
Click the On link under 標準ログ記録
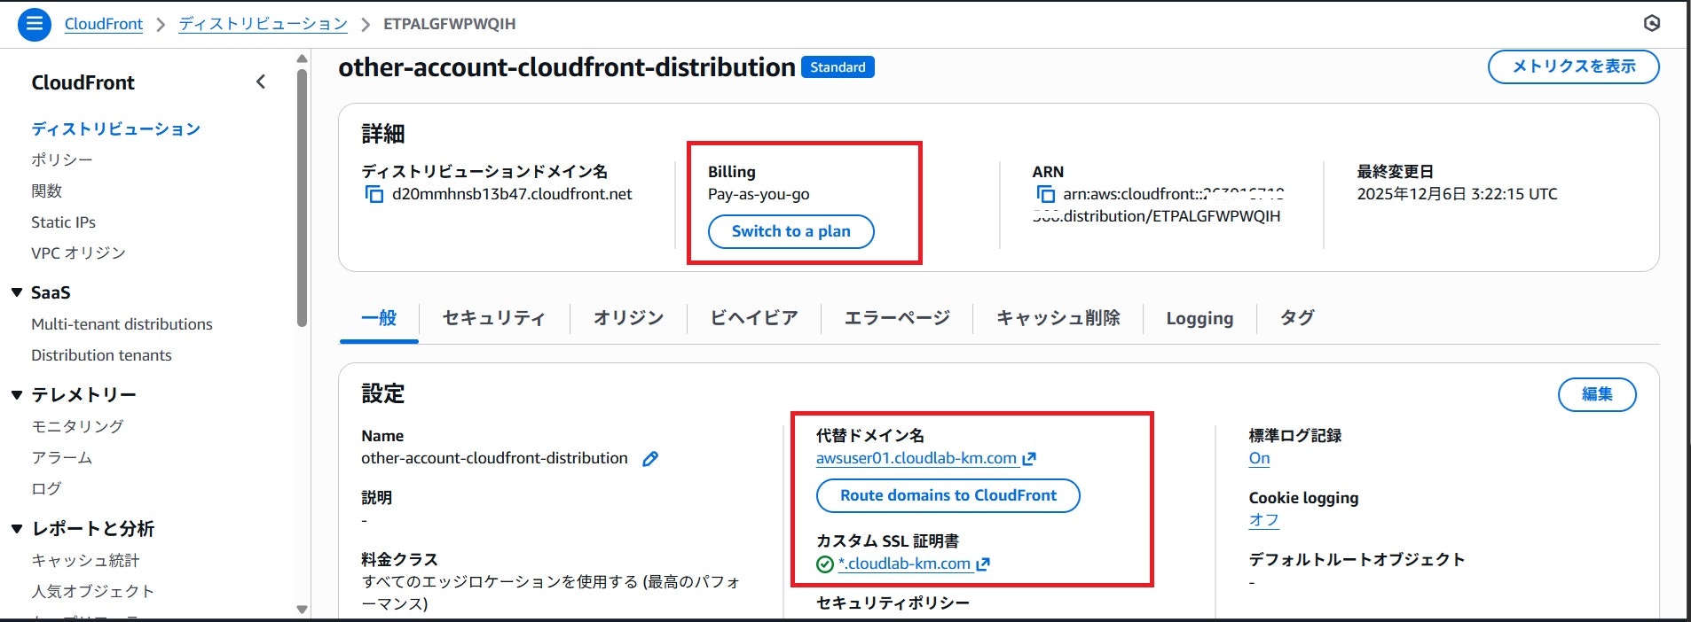pos(1259,458)
